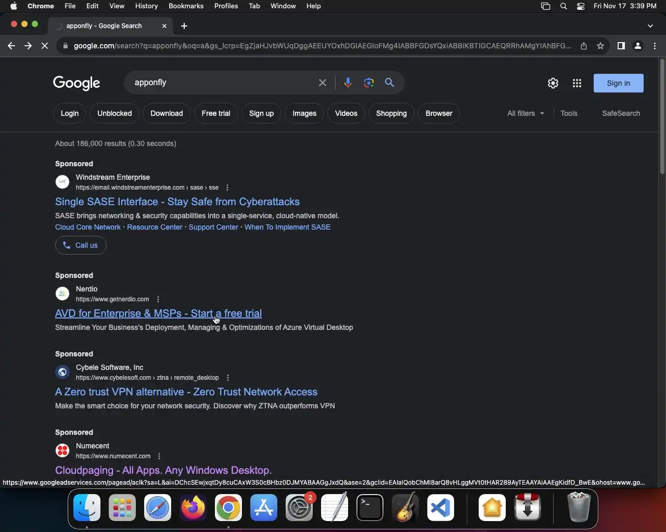Open Single SASE Interface ad link
The width and height of the screenshot is (666, 532).
[x=177, y=202]
